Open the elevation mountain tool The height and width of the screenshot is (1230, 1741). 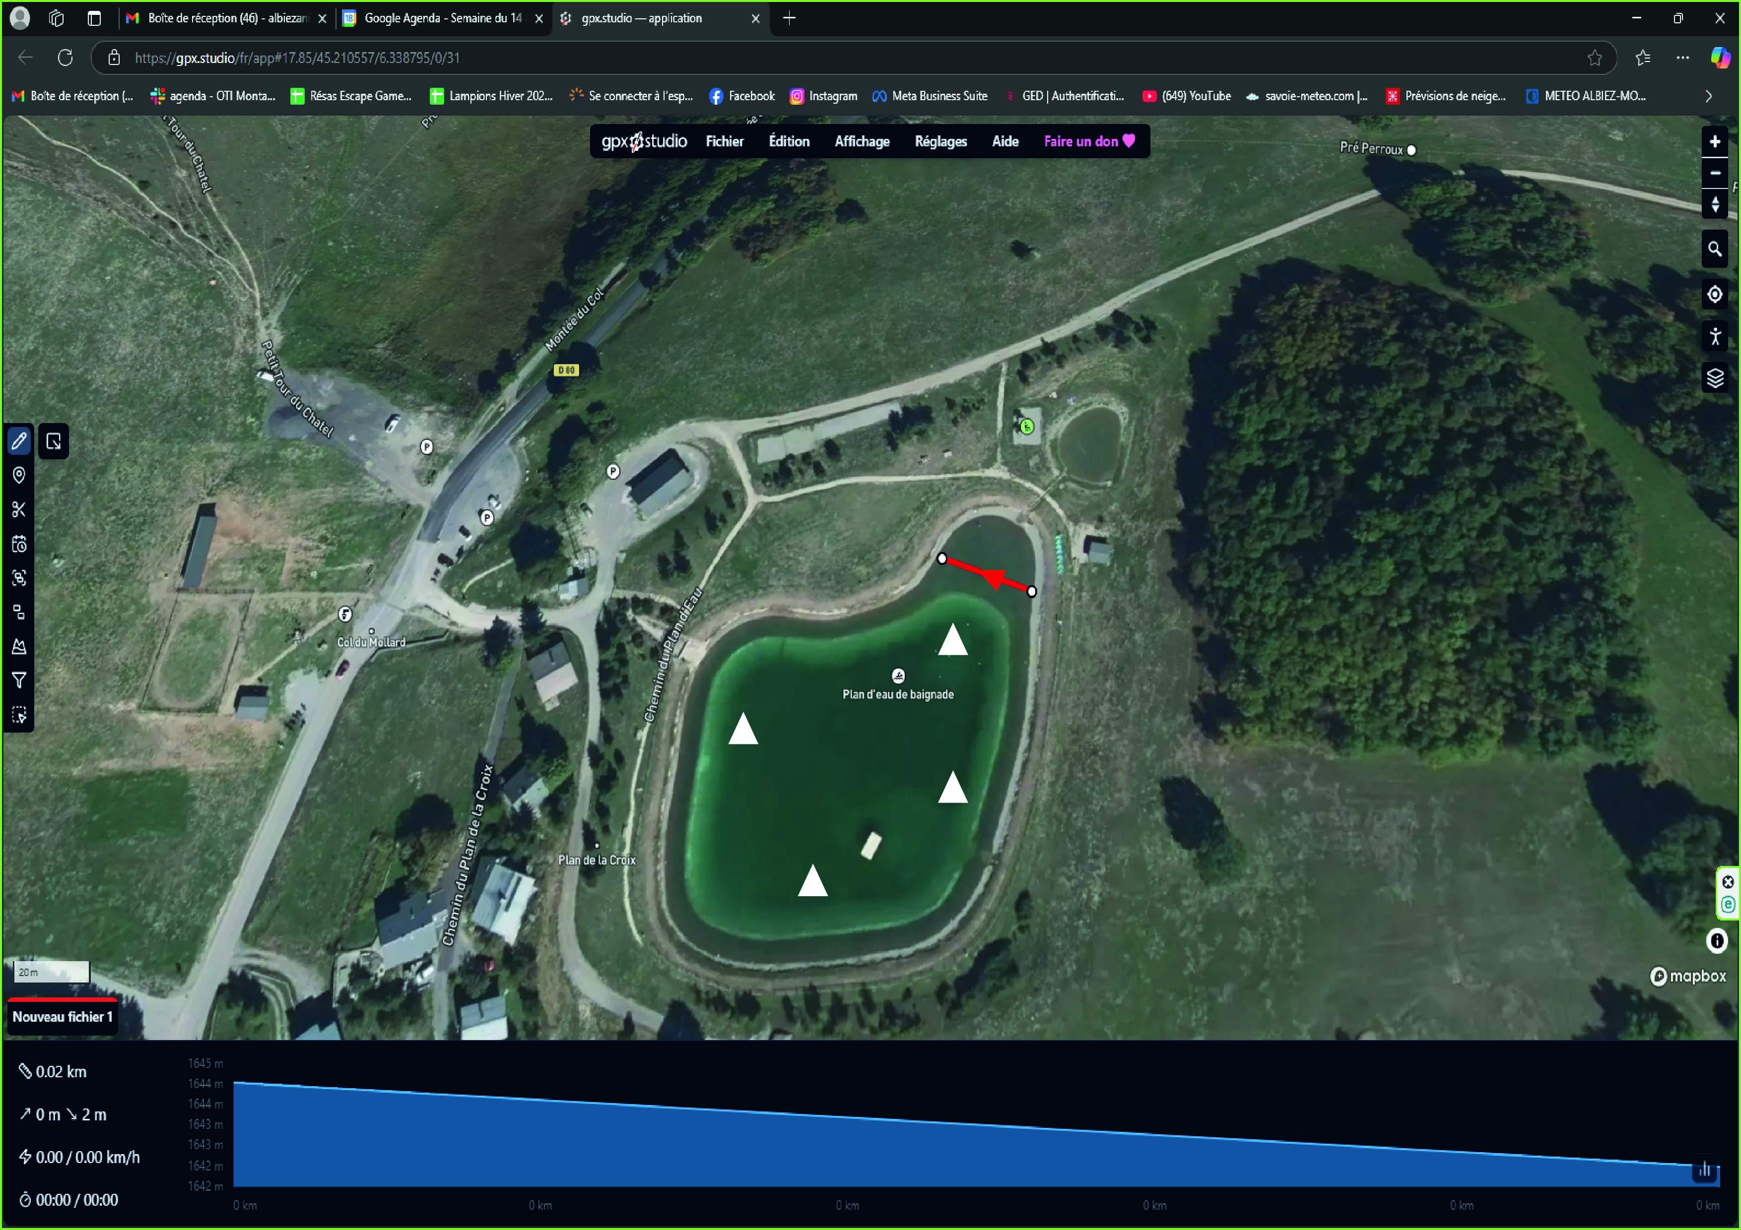coord(19,646)
